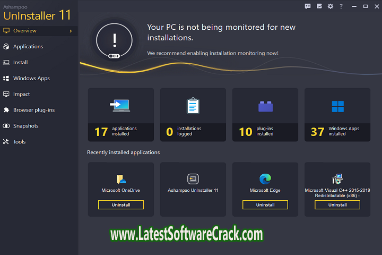Click the question mark help icon
This screenshot has width=382, height=255.
341,6
